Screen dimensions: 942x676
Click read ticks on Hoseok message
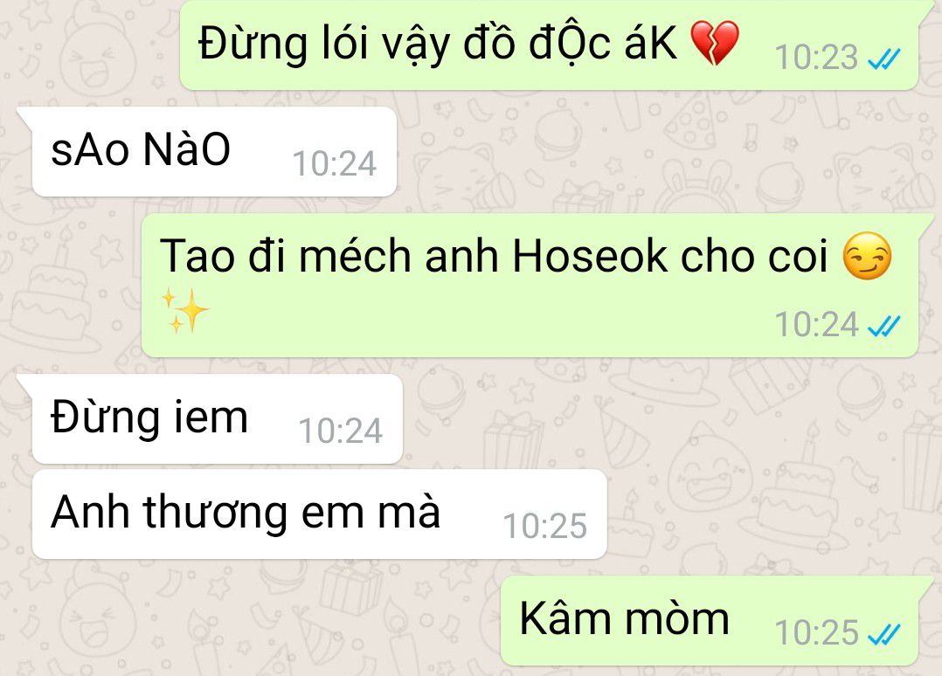pyautogui.click(x=884, y=326)
